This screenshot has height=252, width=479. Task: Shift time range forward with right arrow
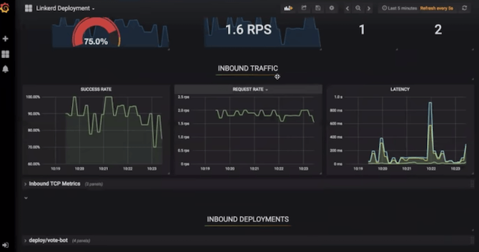369,8
